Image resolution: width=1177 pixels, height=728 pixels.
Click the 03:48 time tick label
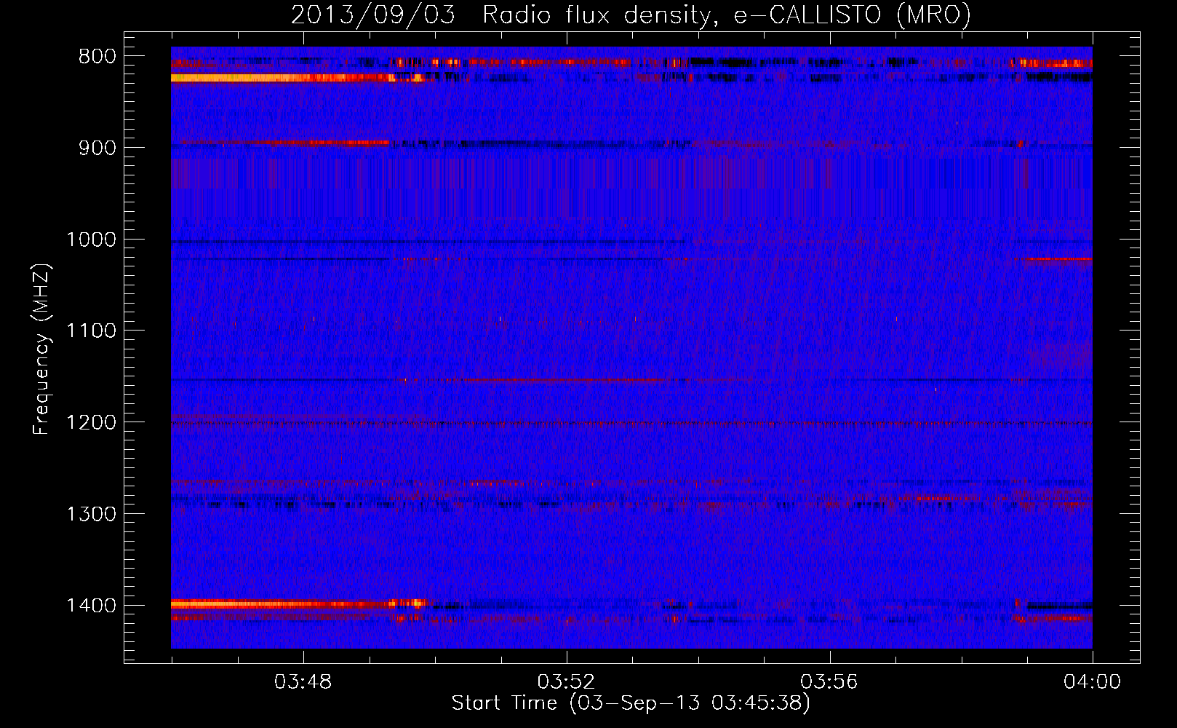(x=303, y=682)
